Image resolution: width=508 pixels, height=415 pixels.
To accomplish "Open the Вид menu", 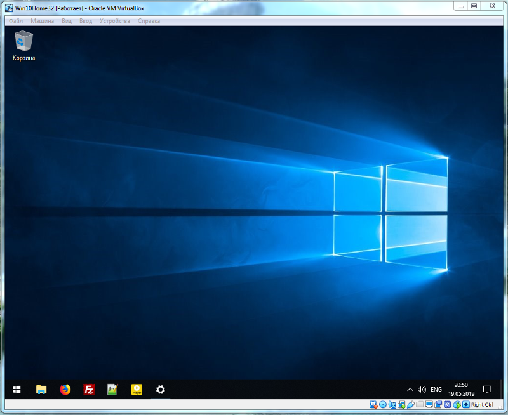I will 67,21.
